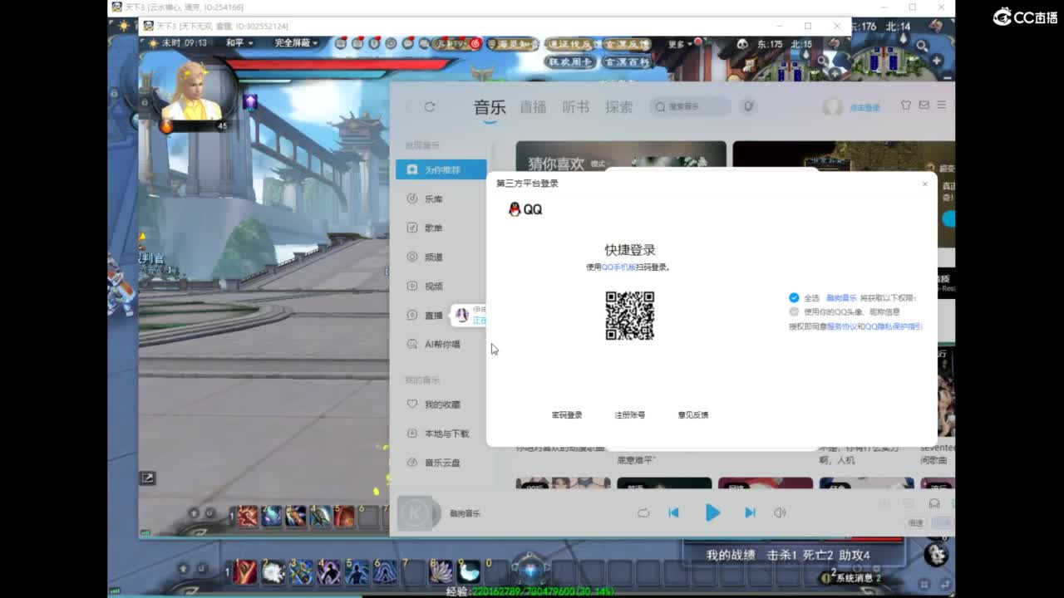Click the 倍速 playback speed button
This screenshot has width=1064, height=598.
tap(915, 522)
